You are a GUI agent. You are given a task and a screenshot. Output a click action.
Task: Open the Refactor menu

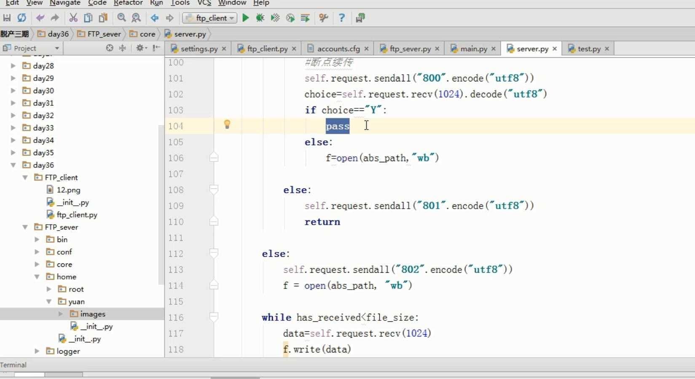coord(128,3)
